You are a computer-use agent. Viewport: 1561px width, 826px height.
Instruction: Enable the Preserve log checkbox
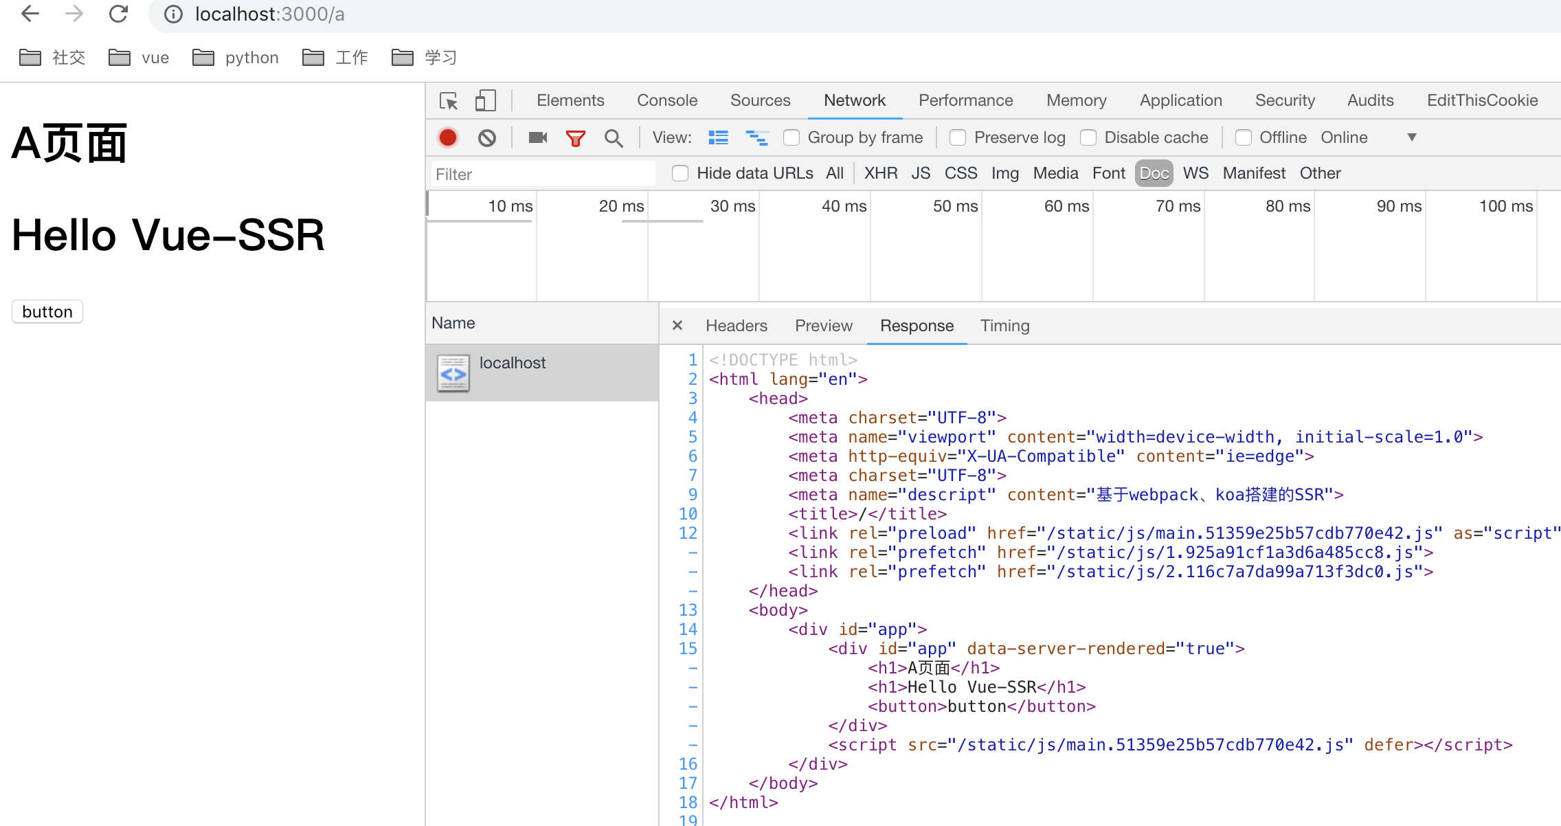tap(958, 137)
